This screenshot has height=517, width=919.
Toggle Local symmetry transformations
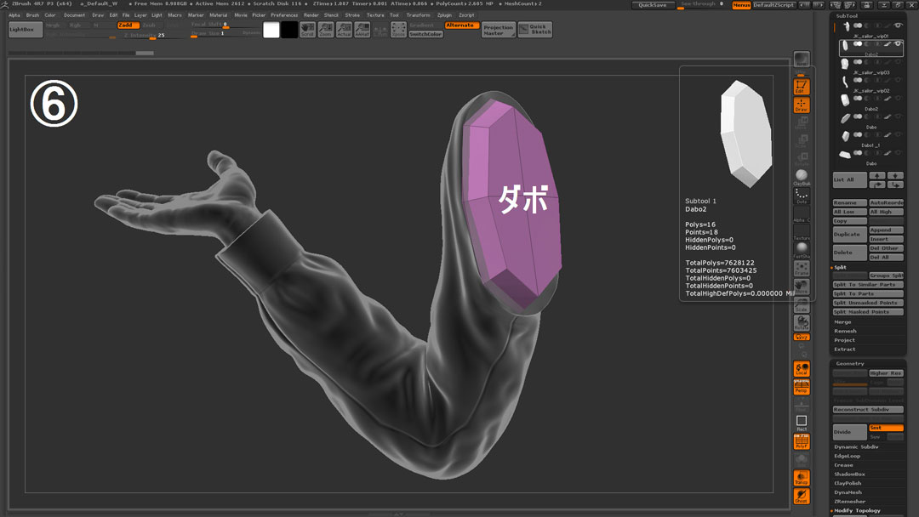[802, 368]
